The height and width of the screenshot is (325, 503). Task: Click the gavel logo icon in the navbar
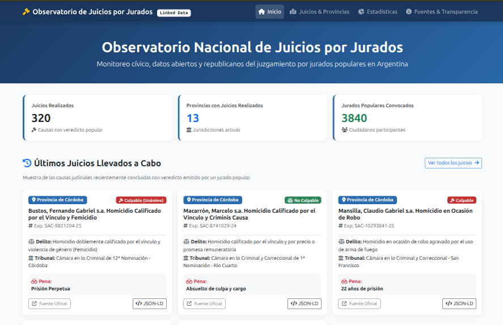[x=26, y=11]
